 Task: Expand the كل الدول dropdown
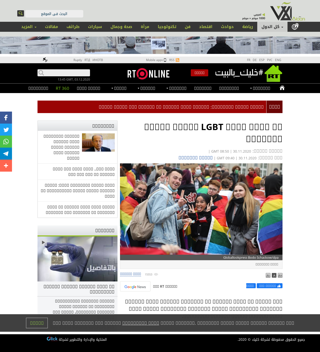(x=272, y=27)
